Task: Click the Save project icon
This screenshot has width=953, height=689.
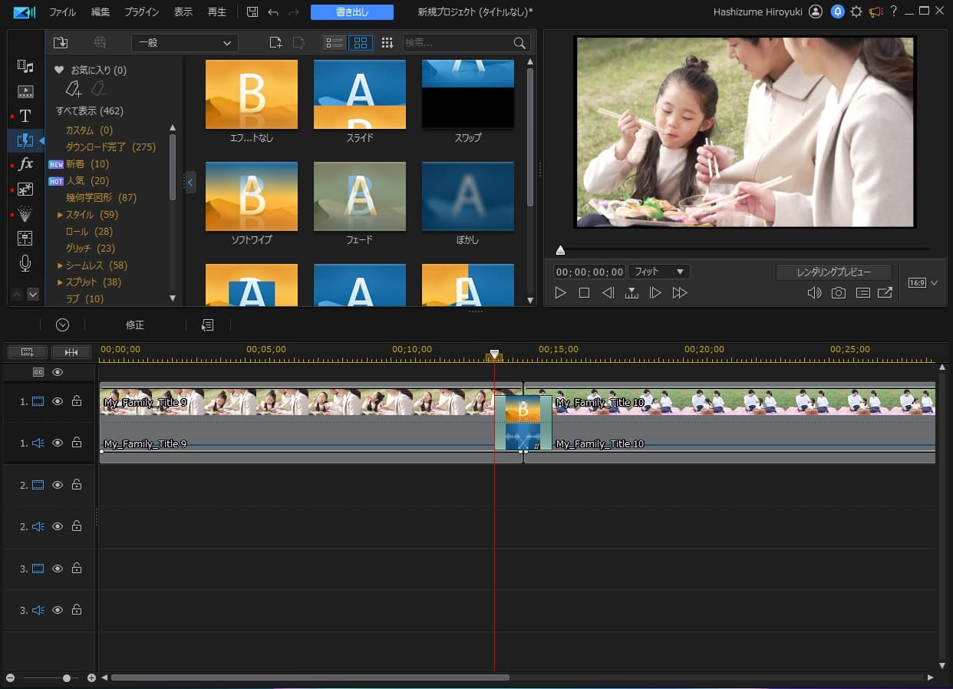Action: (252, 12)
